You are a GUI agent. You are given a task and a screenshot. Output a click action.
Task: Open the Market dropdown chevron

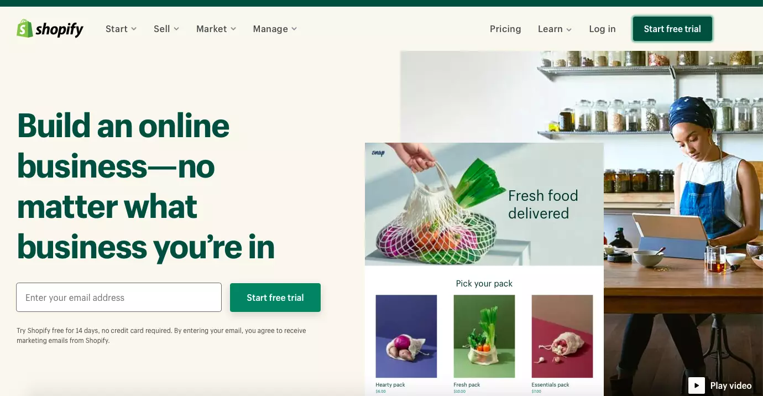pyautogui.click(x=233, y=29)
